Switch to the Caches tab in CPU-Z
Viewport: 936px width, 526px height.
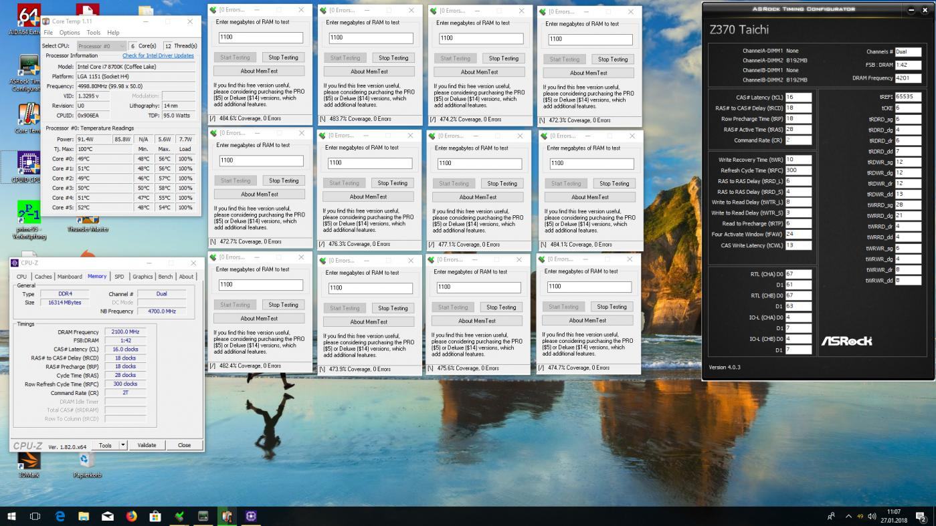pos(43,276)
